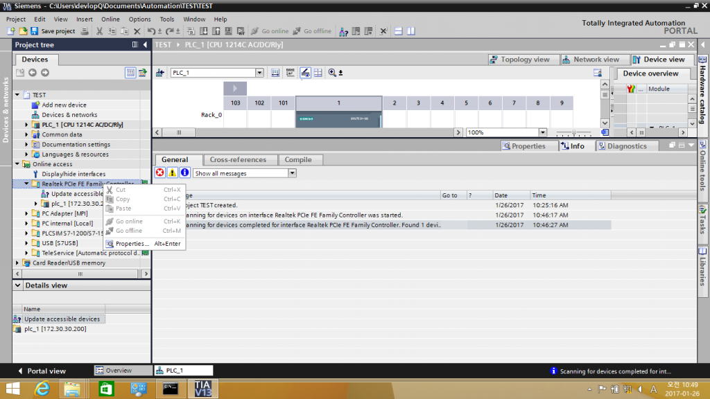This screenshot has height=399, width=710.
Task: Collapse Project tree with left arrow icon
Action: 145,45
